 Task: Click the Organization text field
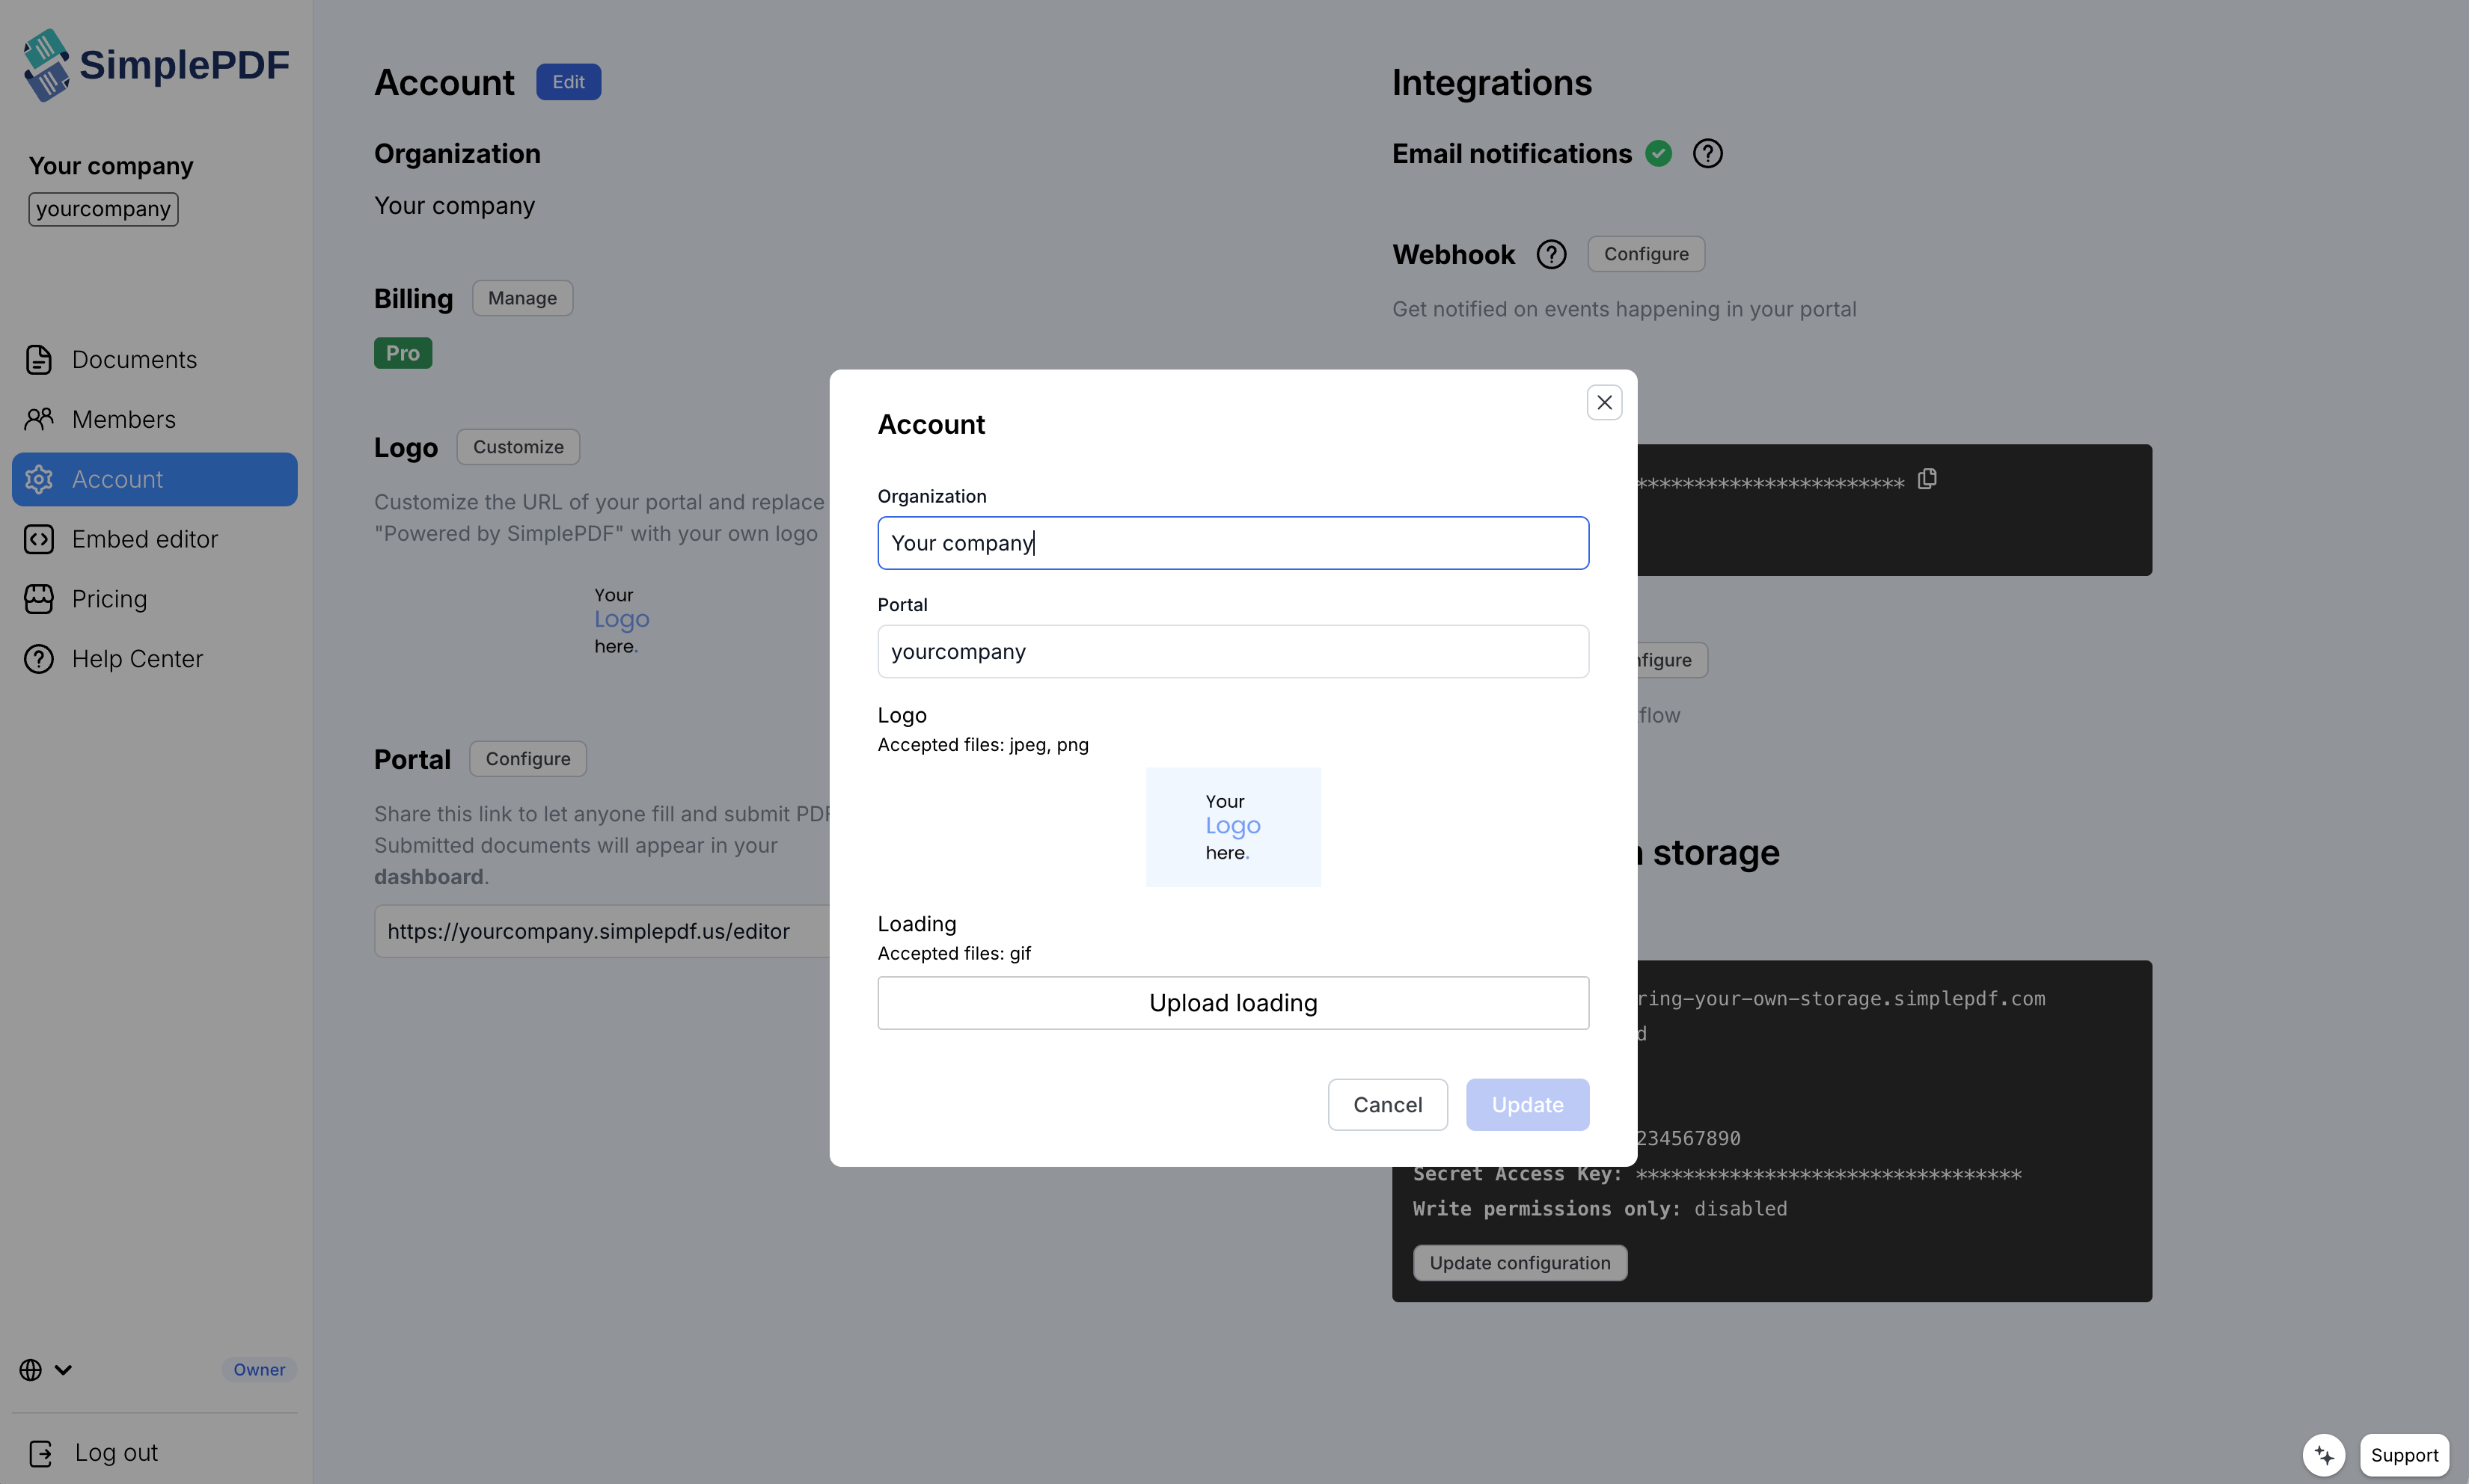[1232, 543]
